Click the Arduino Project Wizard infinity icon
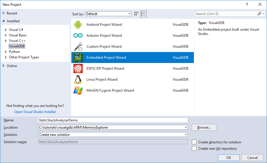This screenshot has height=163, width=267. pos(78,36)
